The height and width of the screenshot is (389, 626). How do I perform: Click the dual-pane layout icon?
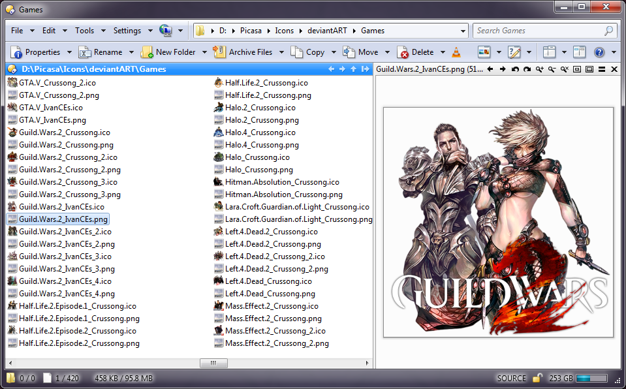click(579, 52)
